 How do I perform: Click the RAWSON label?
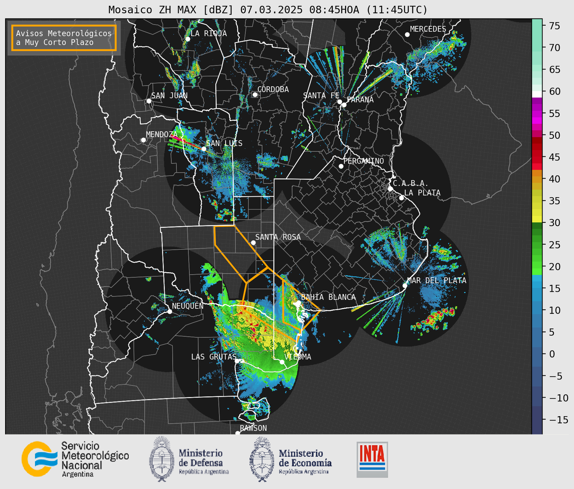point(253,428)
